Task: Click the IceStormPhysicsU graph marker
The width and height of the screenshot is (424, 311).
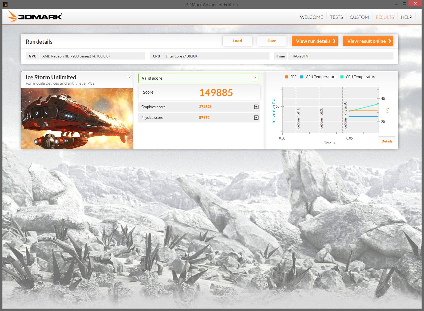Action: (345, 115)
